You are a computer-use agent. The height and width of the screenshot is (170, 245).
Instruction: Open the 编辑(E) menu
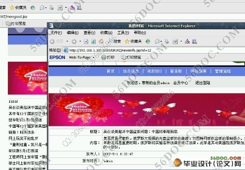click(x=73, y=33)
